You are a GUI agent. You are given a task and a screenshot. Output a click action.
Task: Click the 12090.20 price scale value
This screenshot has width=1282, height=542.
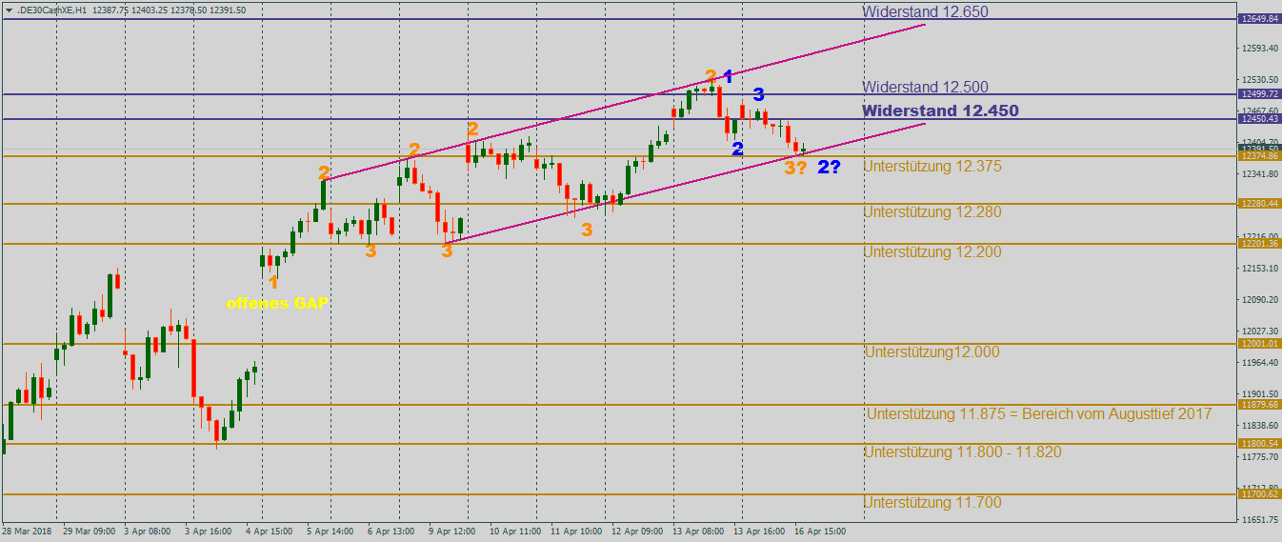[1259, 300]
